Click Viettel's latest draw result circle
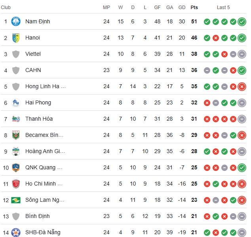The image size is (251, 237). (242, 54)
